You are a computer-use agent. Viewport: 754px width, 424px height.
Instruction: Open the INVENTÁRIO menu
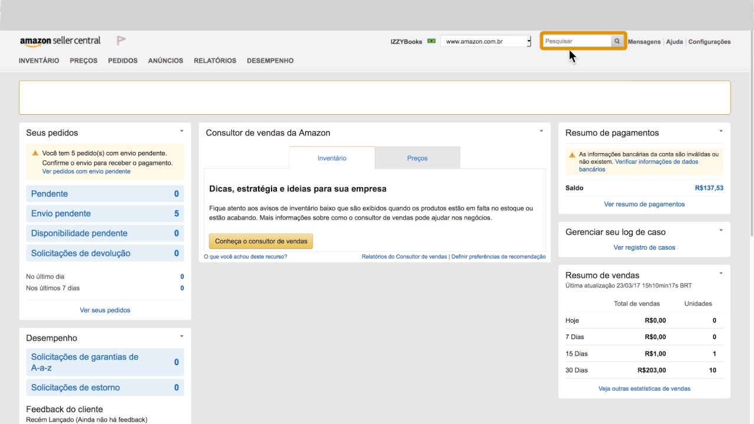pyautogui.click(x=39, y=61)
